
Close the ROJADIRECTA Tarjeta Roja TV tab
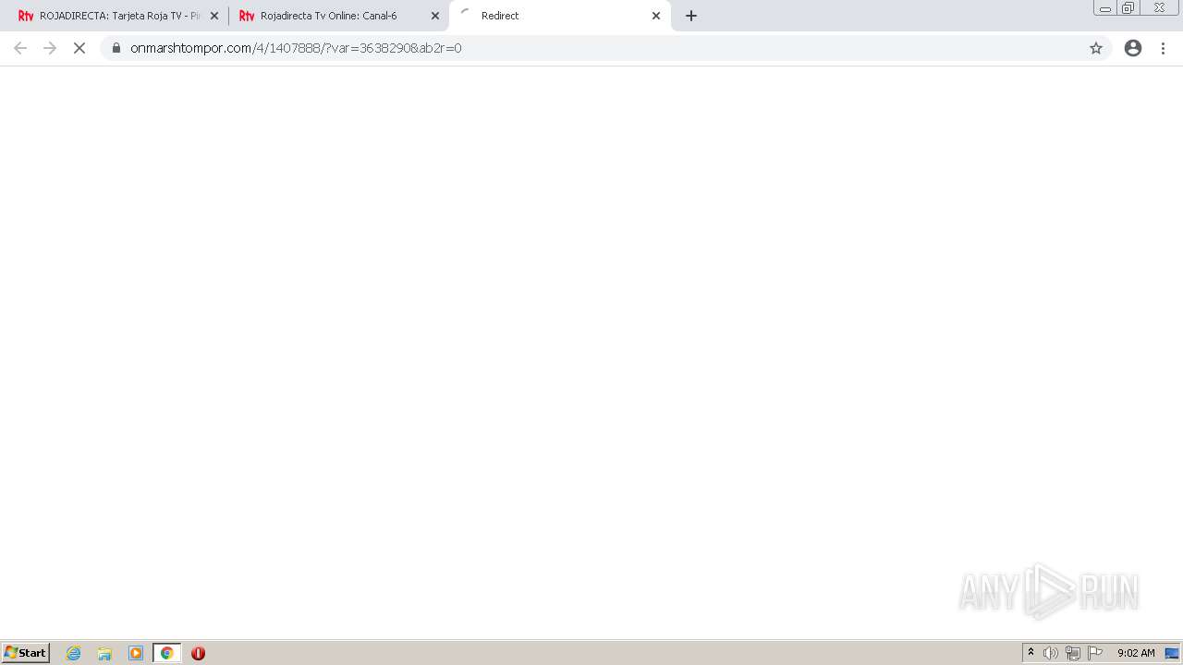click(214, 16)
